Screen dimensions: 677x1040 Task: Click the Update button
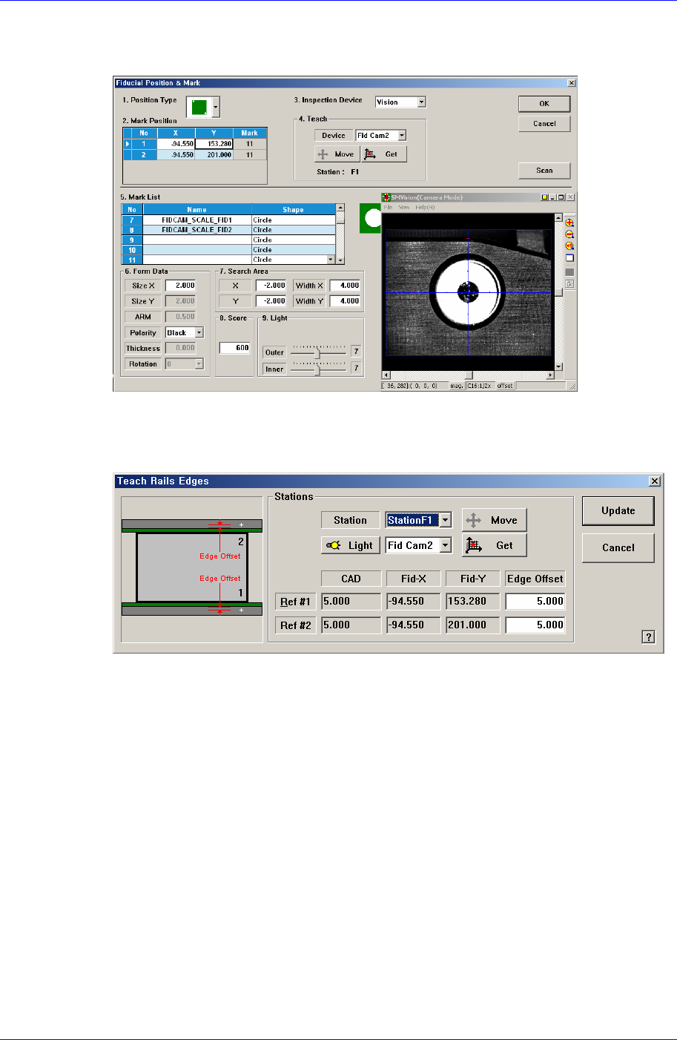(618, 510)
